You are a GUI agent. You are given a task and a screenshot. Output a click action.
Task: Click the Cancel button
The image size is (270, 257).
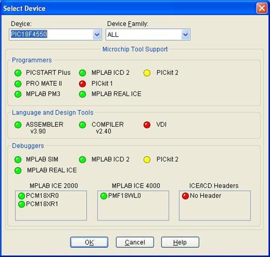coord(135,242)
